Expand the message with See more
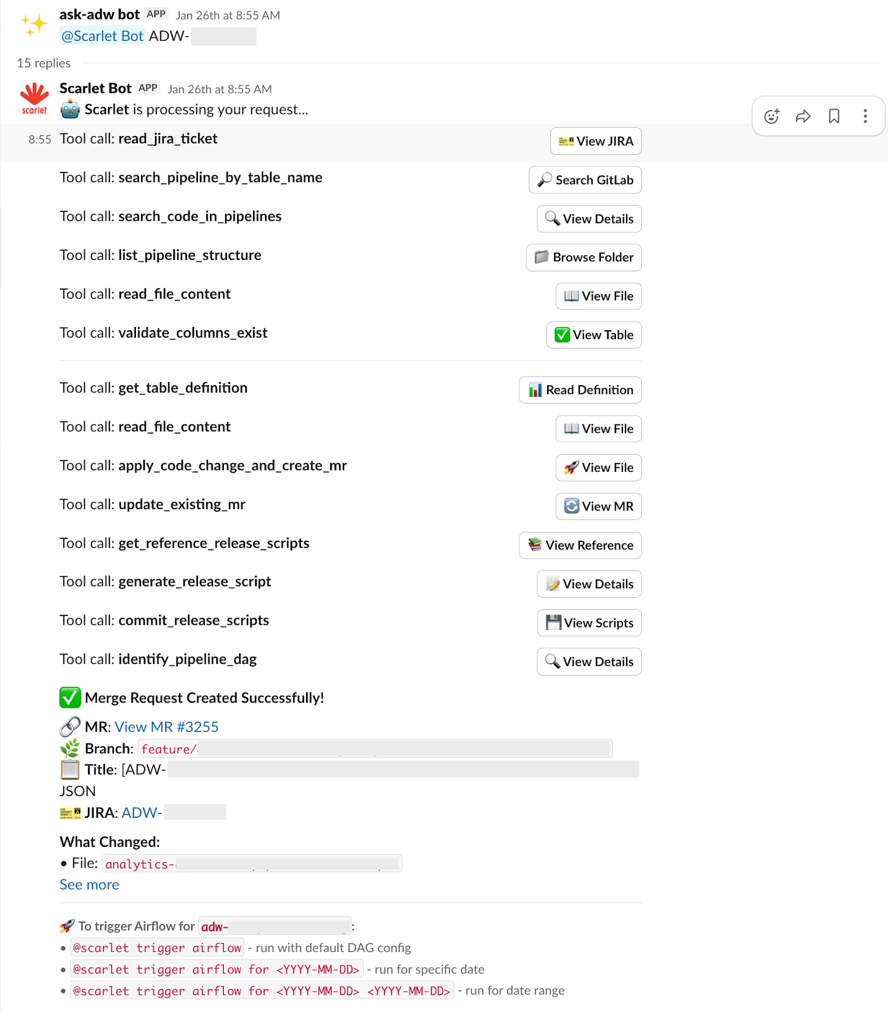888x1012 pixels. click(89, 885)
